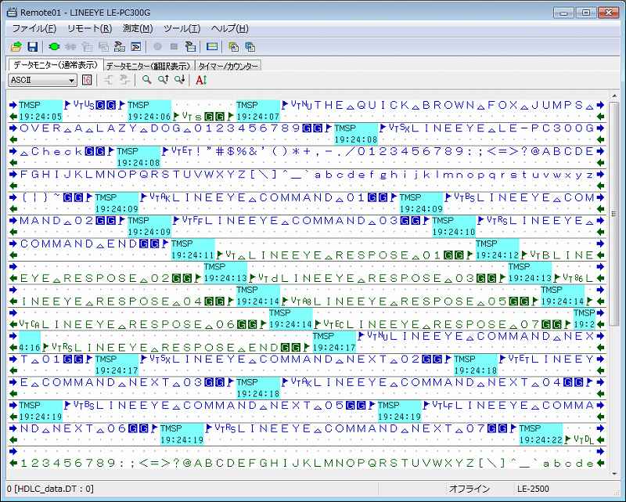626x502 pixels.
Task: Search downward with the down-search icon
Action: [x=180, y=79]
